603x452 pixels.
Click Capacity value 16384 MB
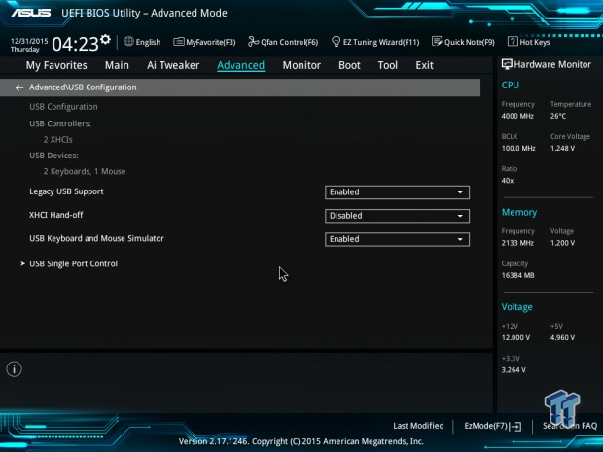[517, 276]
